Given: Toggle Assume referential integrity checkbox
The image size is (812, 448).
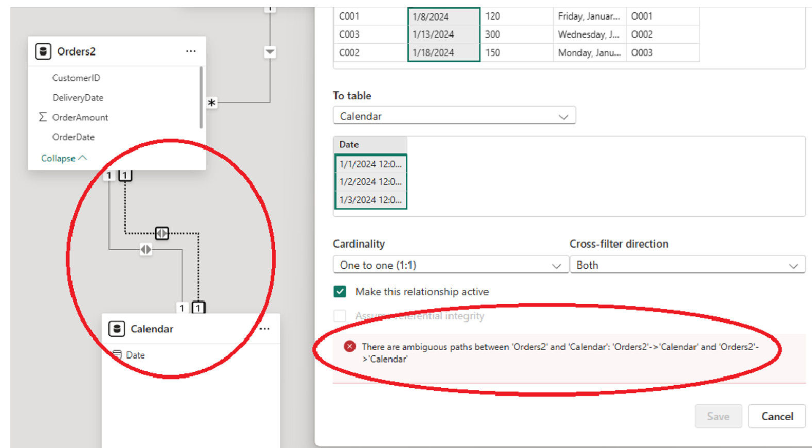Looking at the screenshot, I should coord(340,316).
